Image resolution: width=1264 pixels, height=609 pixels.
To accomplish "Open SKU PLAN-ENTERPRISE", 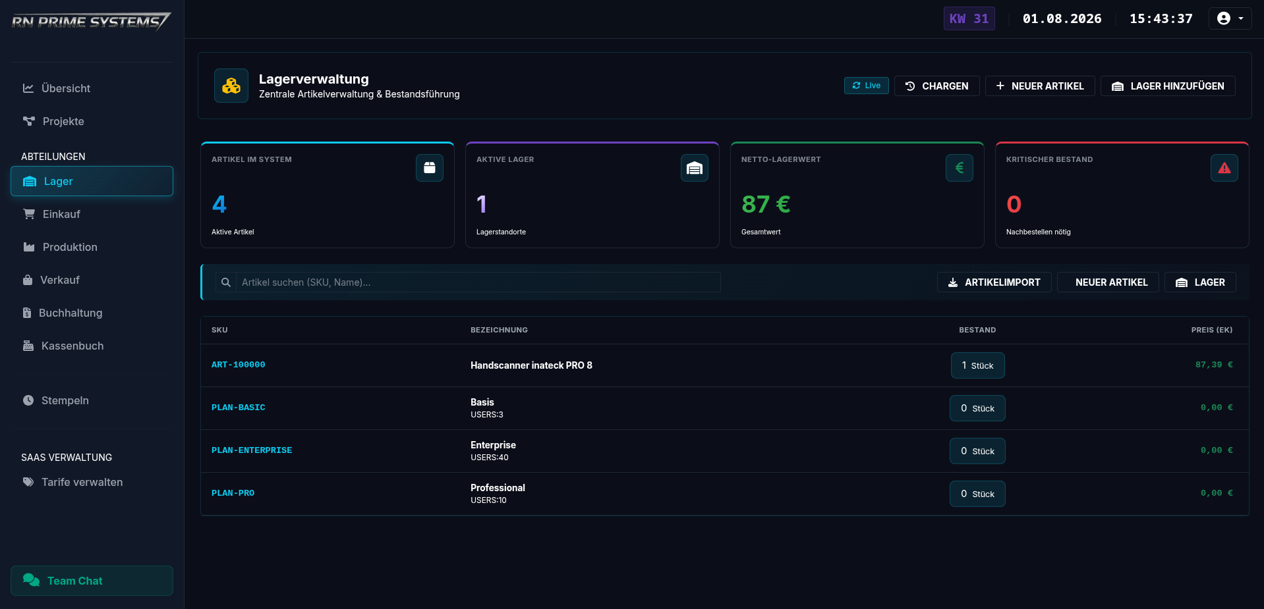I will [x=252, y=450].
